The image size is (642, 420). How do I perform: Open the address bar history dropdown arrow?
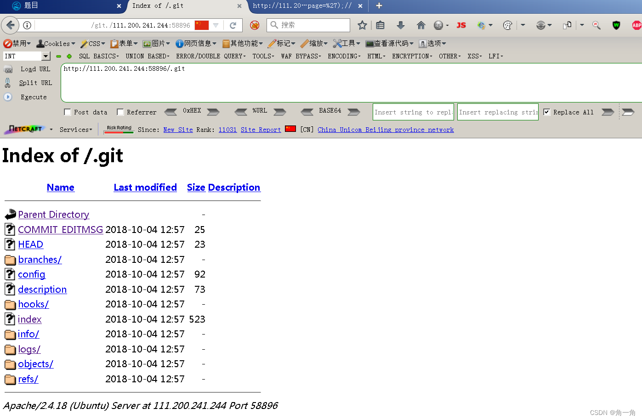click(x=216, y=25)
